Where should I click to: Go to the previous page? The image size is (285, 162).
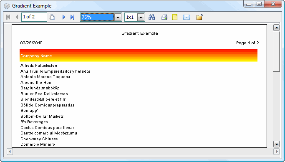coord(17,17)
